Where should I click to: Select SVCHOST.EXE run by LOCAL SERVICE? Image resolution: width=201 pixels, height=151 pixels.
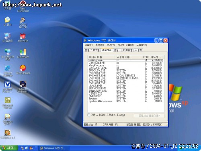pyautogui.click(x=125, y=76)
